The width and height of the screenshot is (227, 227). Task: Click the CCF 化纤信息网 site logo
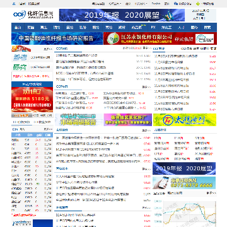[x=33, y=15]
